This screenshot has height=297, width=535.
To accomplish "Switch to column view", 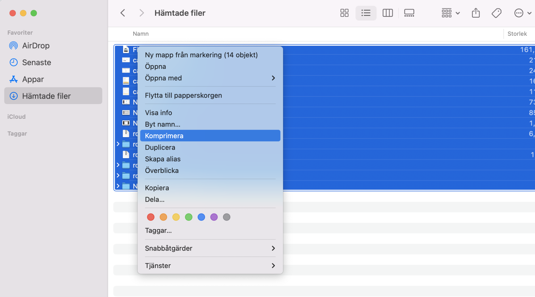I will 388,13.
